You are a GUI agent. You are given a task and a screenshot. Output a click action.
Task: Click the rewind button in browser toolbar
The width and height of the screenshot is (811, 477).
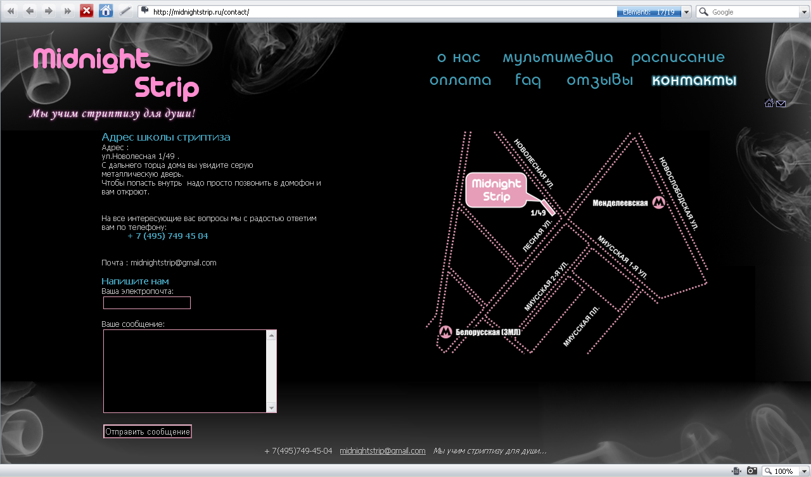(11, 11)
